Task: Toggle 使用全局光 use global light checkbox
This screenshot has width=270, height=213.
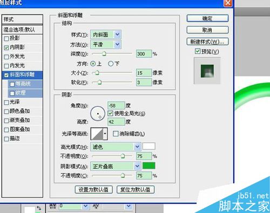Action: pyautogui.click(x=110, y=113)
